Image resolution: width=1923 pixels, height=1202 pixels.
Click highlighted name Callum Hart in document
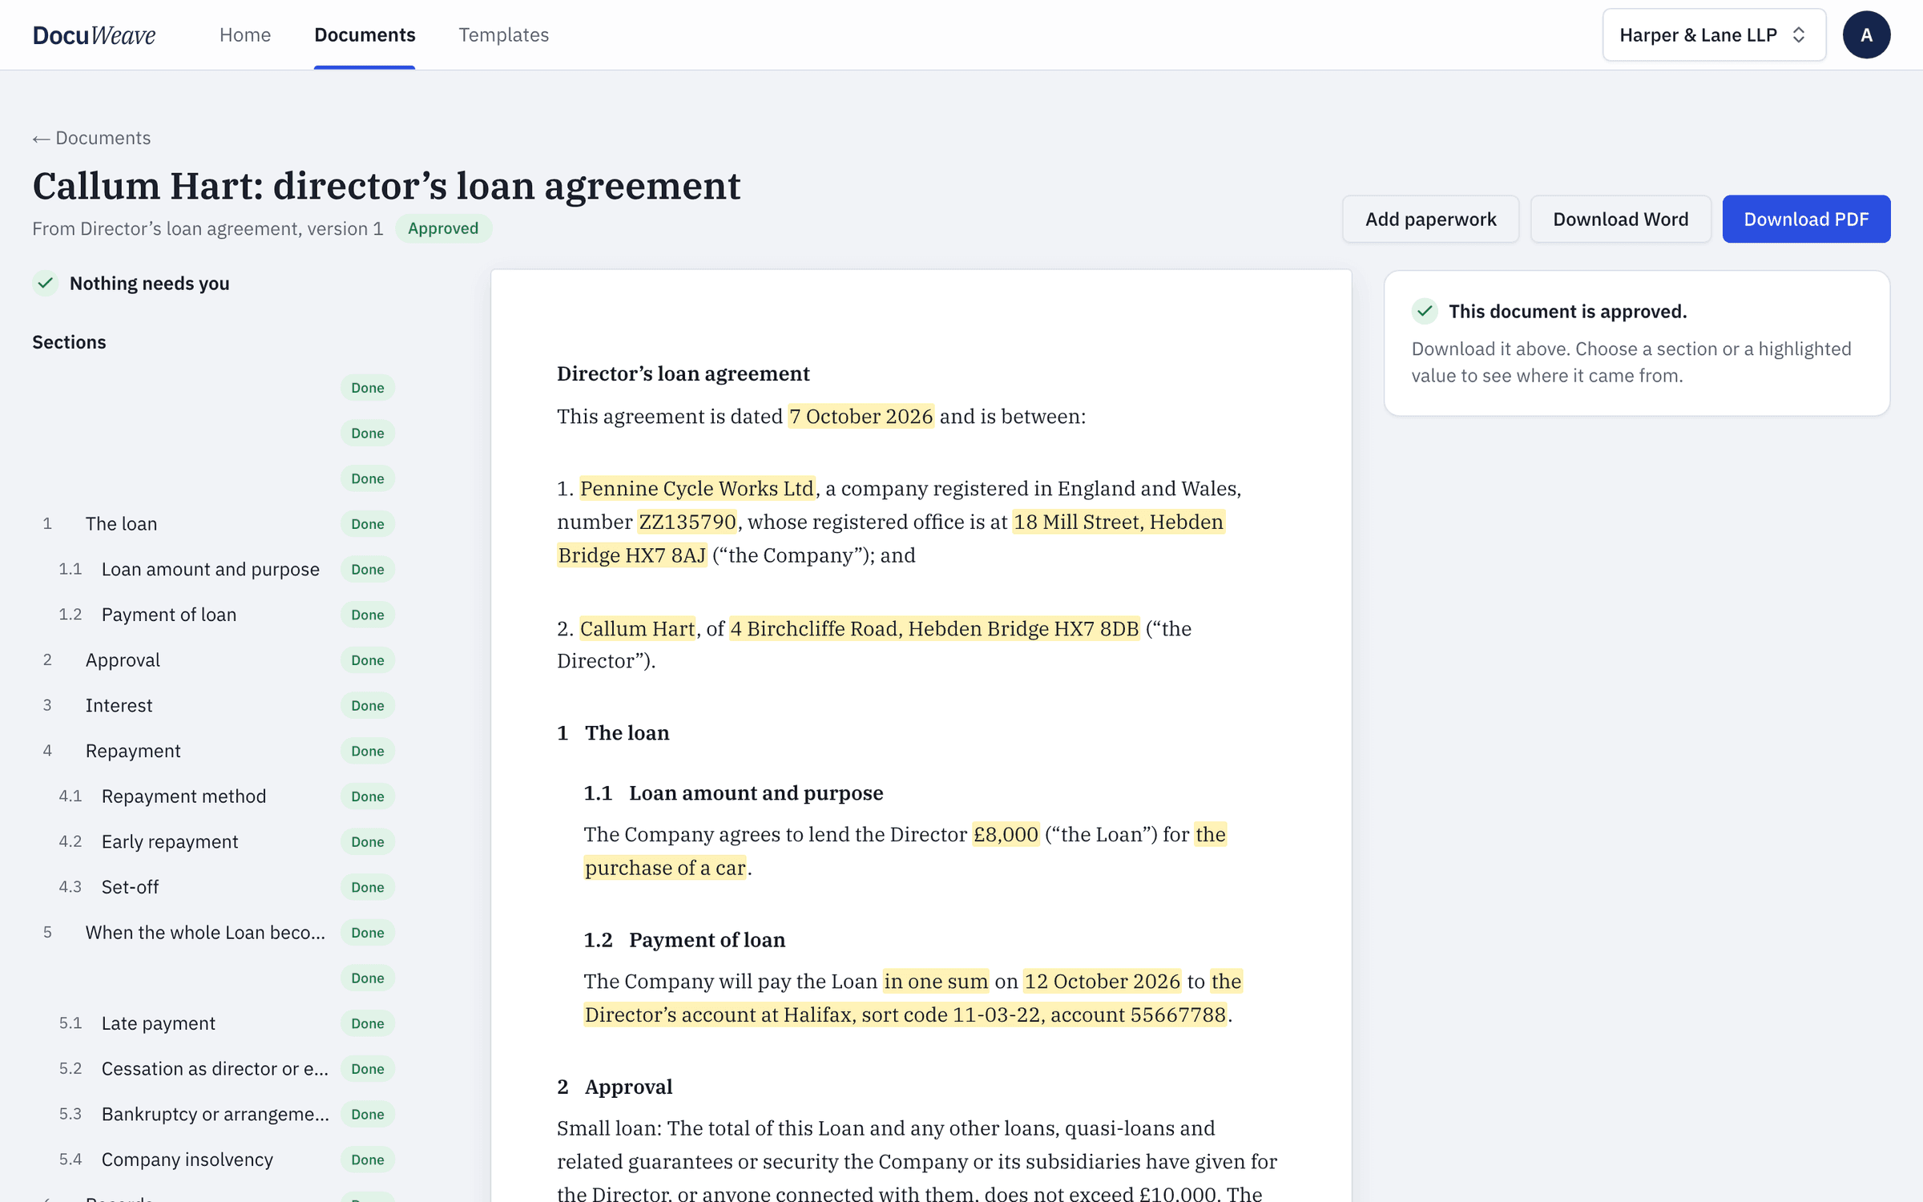tap(637, 628)
